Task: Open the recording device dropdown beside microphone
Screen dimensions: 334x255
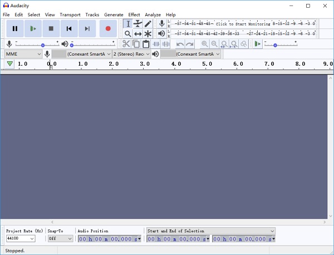Action: (82, 54)
